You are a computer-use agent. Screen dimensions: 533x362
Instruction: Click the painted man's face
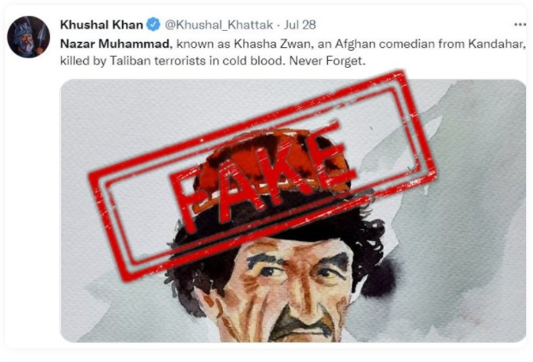(288, 288)
